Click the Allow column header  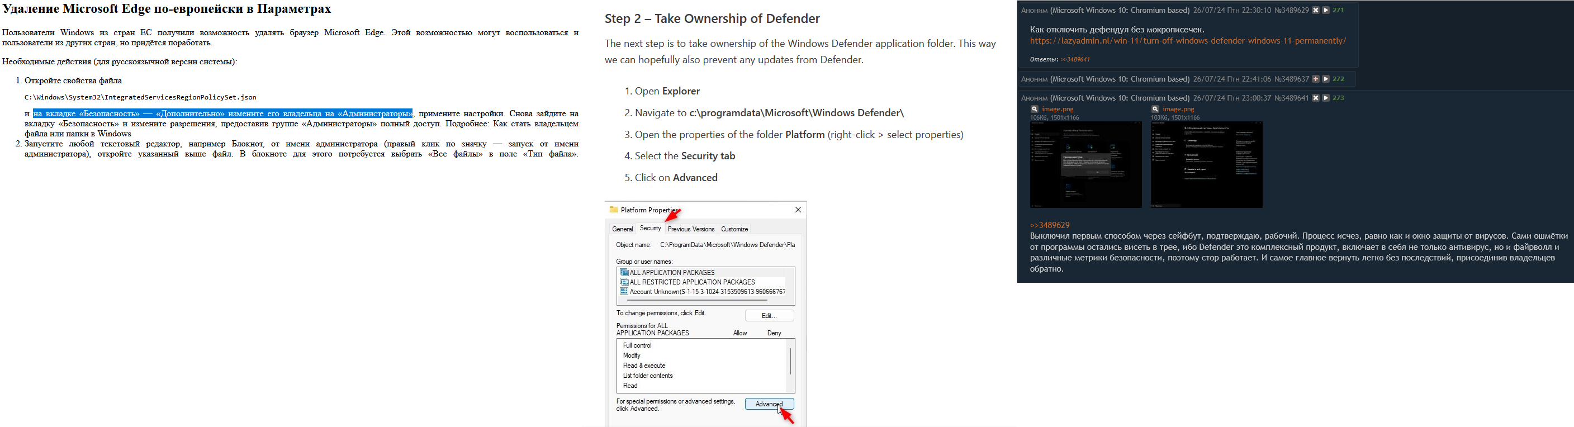(x=740, y=333)
